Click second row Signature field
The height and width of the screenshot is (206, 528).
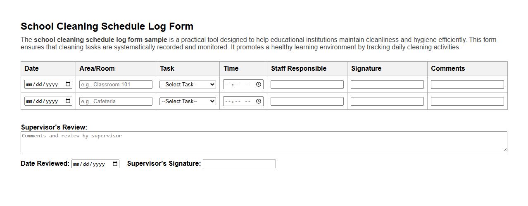coord(387,101)
